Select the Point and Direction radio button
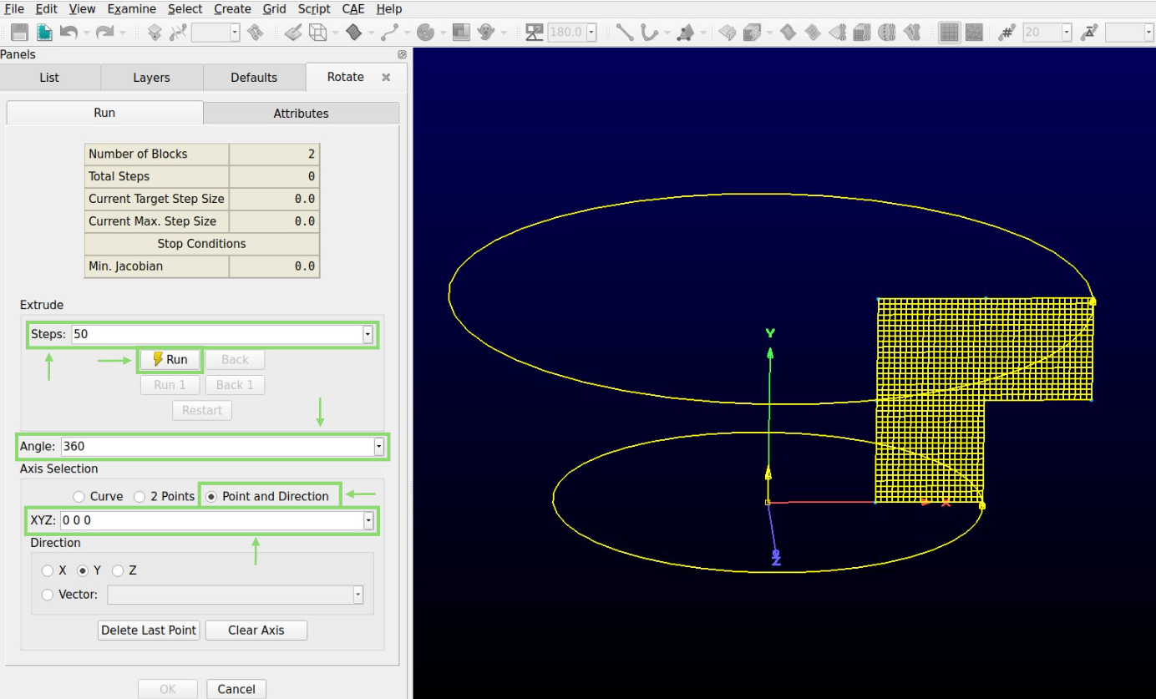The image size is (1156, 699). (211, 497)
